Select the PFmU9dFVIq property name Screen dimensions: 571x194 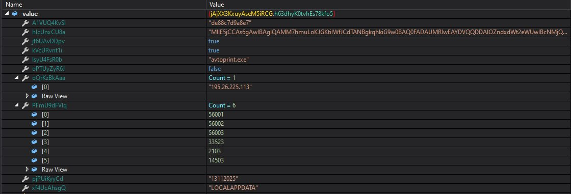click(x=49, y=105)
